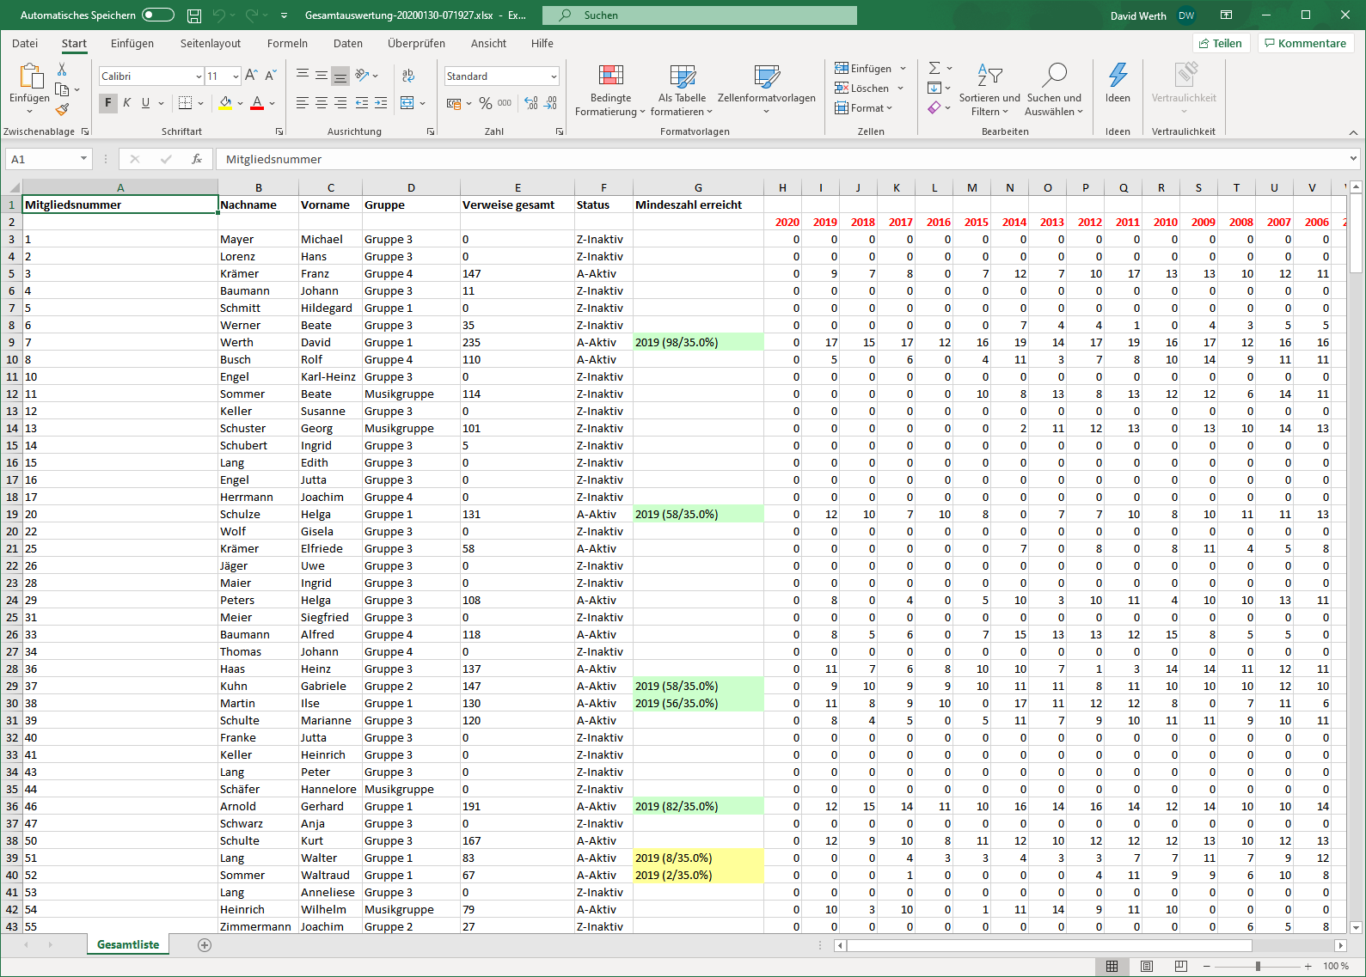This screenshot has height=977, width=1366.
Task: Switch to Page Layout view icon
Action: pyautogui.click(x=1147, y=966)
